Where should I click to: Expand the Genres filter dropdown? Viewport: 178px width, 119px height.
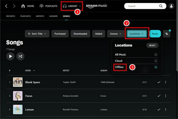116,34
